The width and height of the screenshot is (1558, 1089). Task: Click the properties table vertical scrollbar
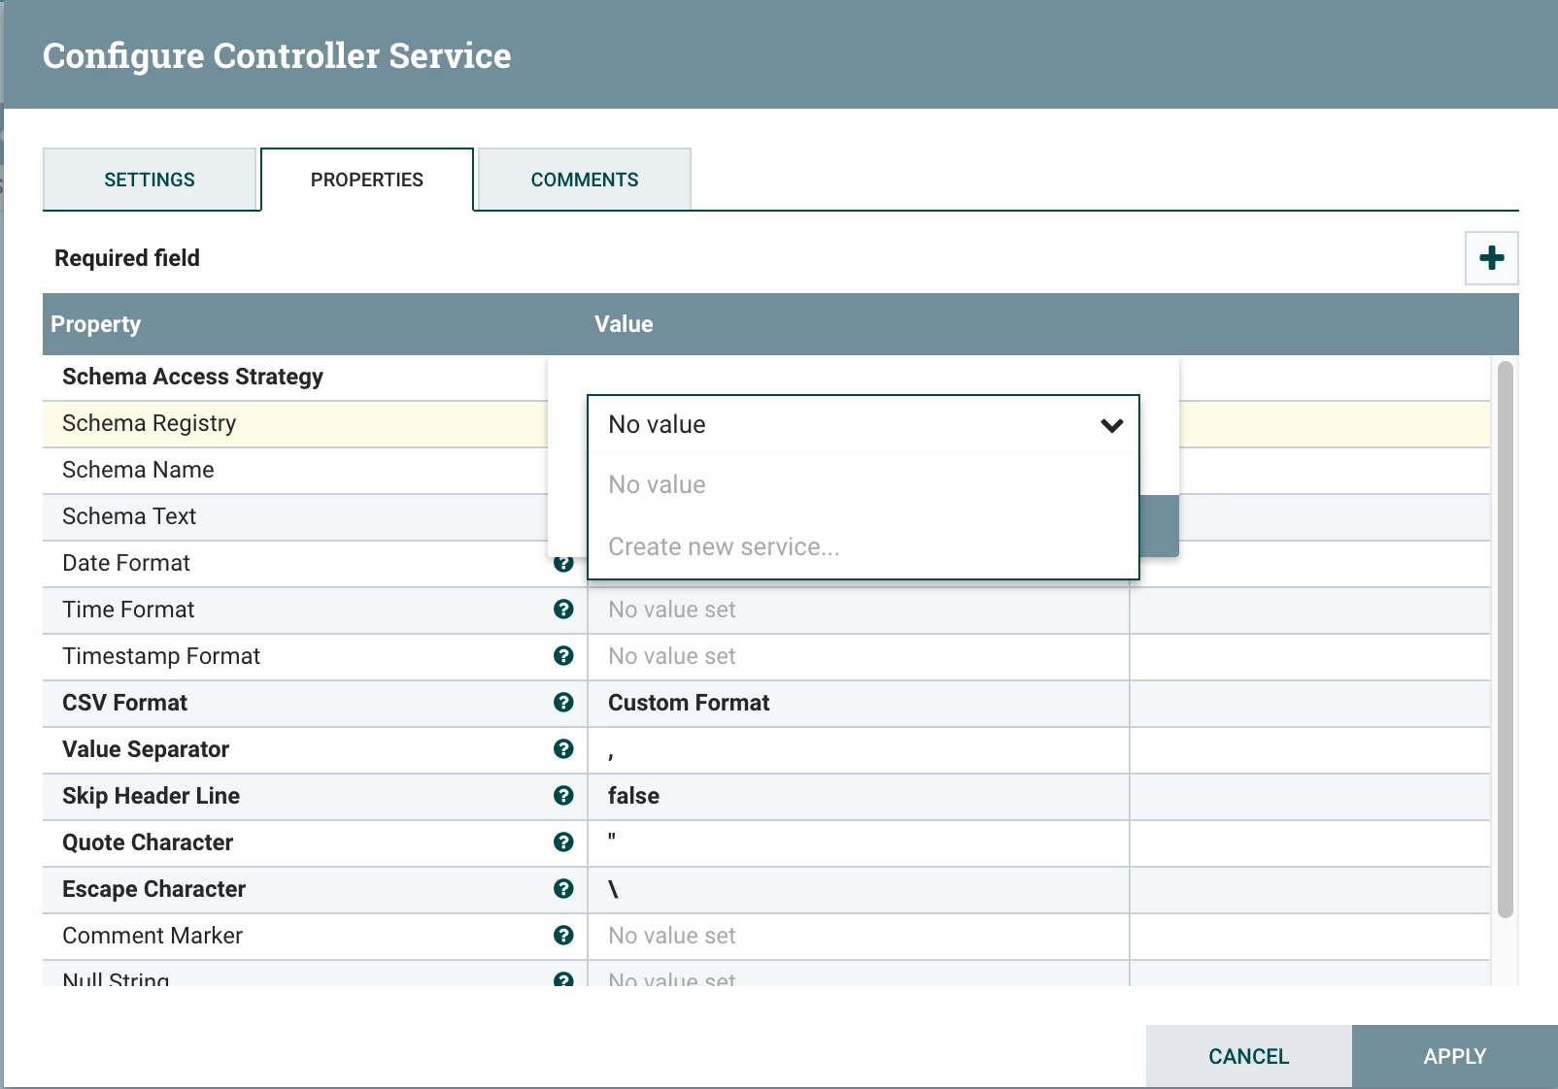(1505, 639)
